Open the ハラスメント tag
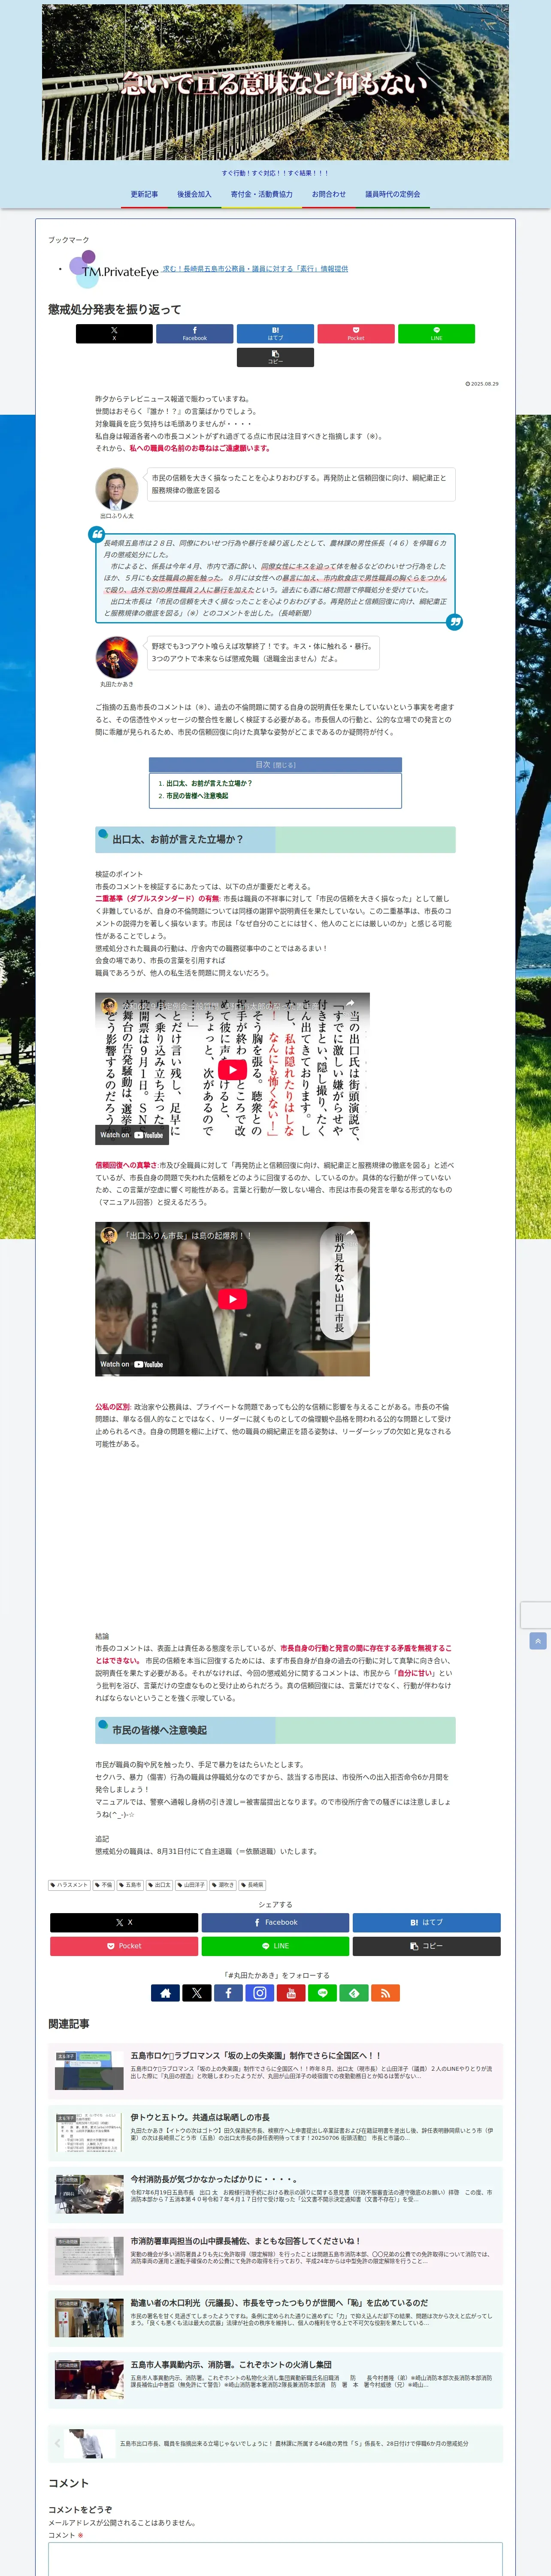Image resolution: width=551 pixels, height=2576 pixels. 70,1885
